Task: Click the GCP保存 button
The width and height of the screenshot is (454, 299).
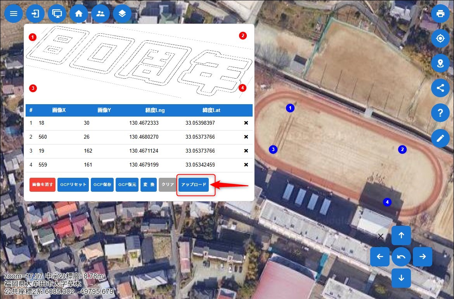Action: [102, 185]
